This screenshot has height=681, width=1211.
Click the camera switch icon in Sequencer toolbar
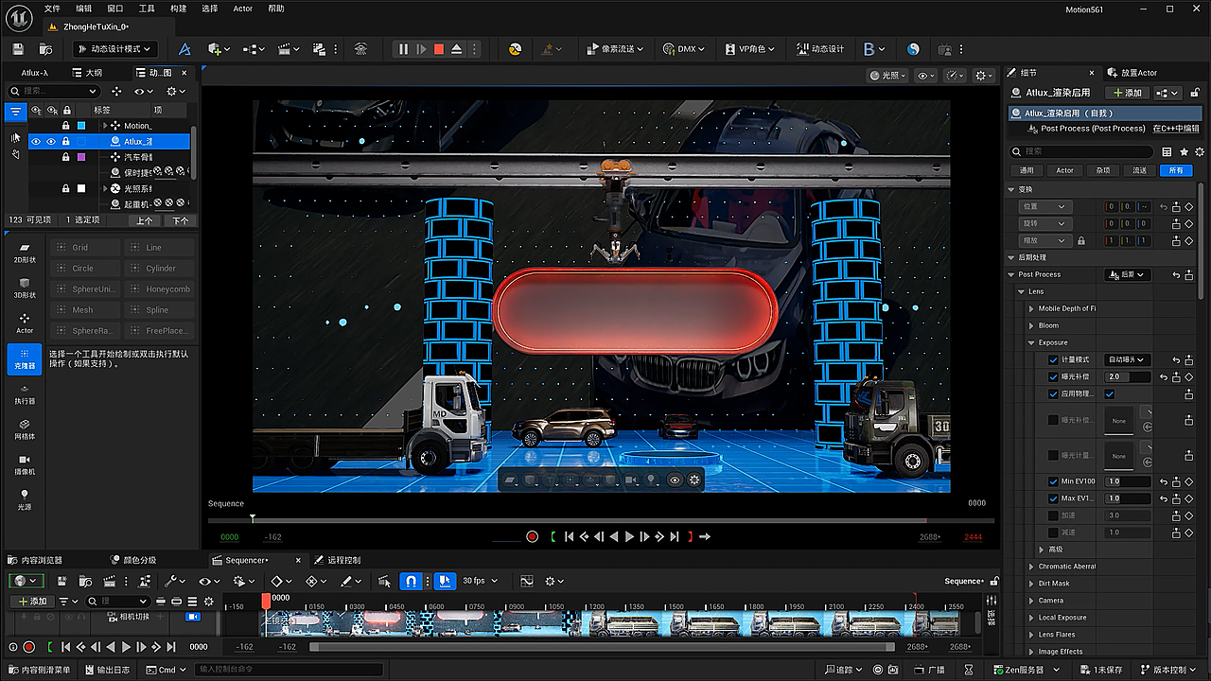pyautogui.click(x=385, y=581)
